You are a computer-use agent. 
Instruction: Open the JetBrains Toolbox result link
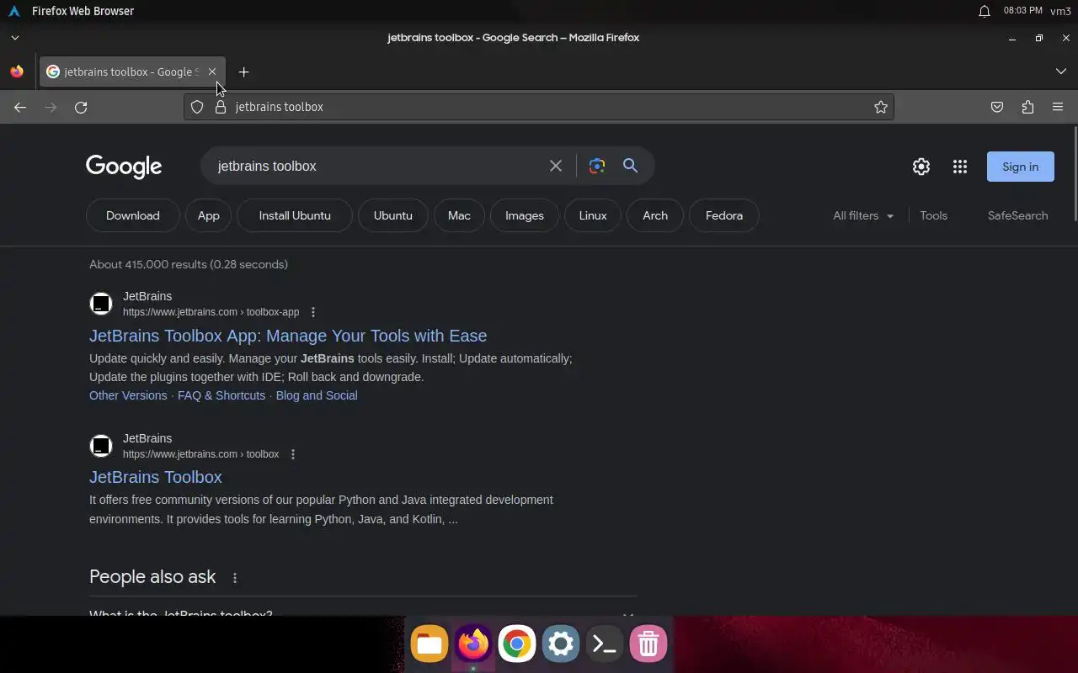(156, 477)
